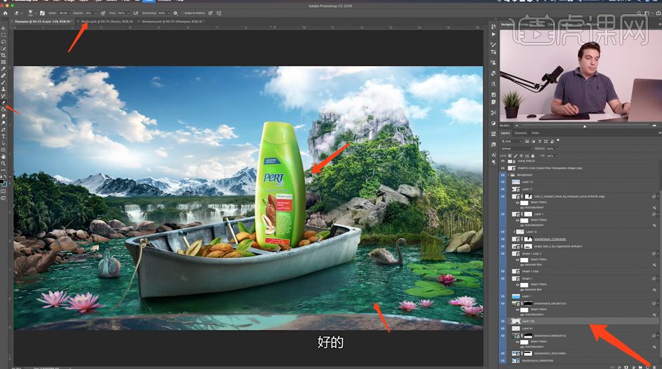Lock layer position icon
This screenshot has width=662, height=369.
(521, 156)
